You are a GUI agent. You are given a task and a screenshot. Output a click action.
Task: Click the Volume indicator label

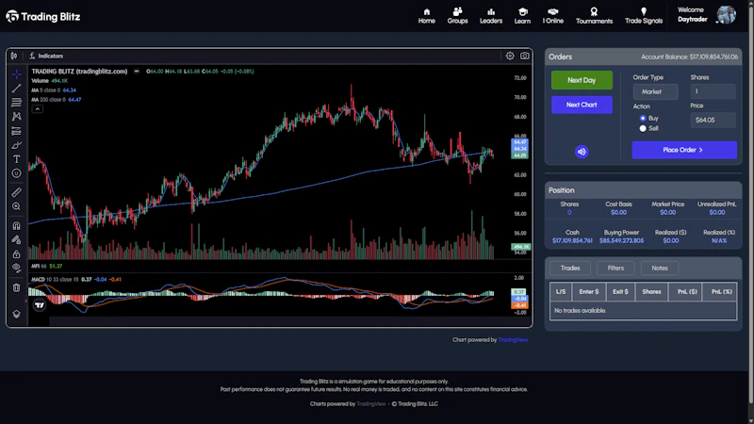tap(40, 81)
